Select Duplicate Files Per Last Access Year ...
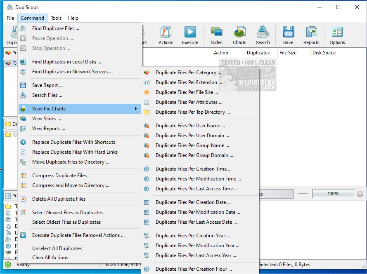Screen dimensions: 367x274 (x=200, y=255)
